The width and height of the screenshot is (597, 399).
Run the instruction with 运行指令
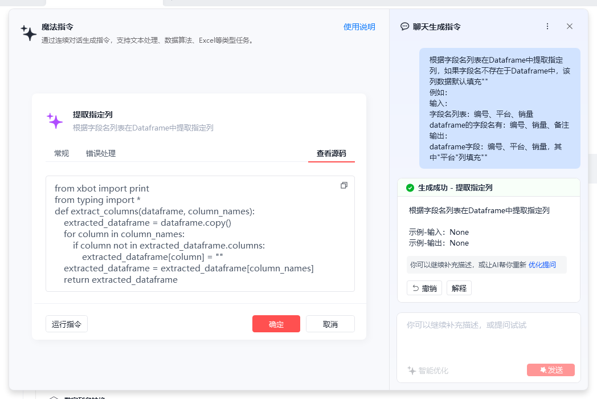tap(67, 324)
